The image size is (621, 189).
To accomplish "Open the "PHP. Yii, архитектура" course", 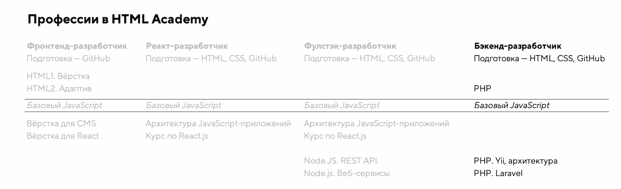I will [515, 161].
